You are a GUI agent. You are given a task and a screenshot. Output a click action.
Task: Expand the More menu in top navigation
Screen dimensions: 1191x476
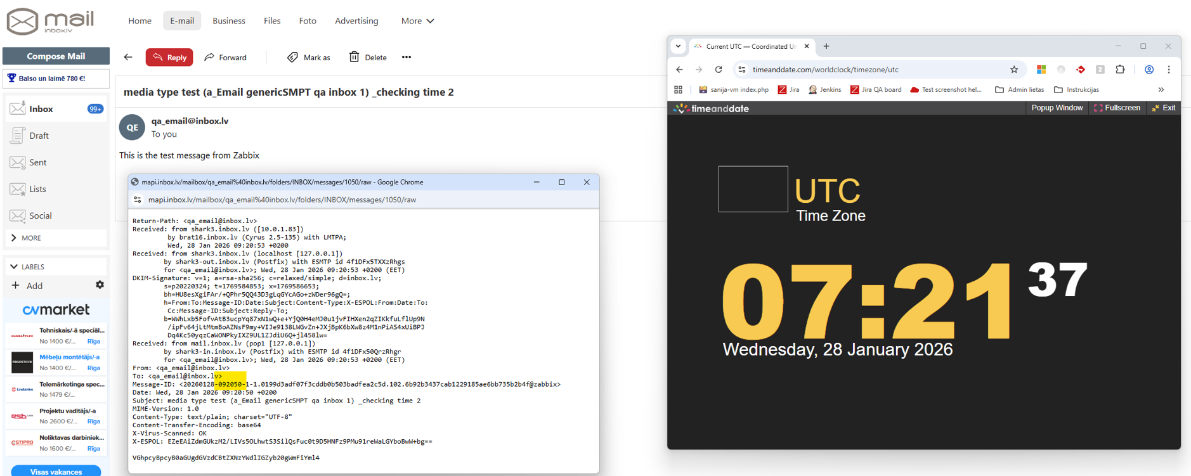417,21
